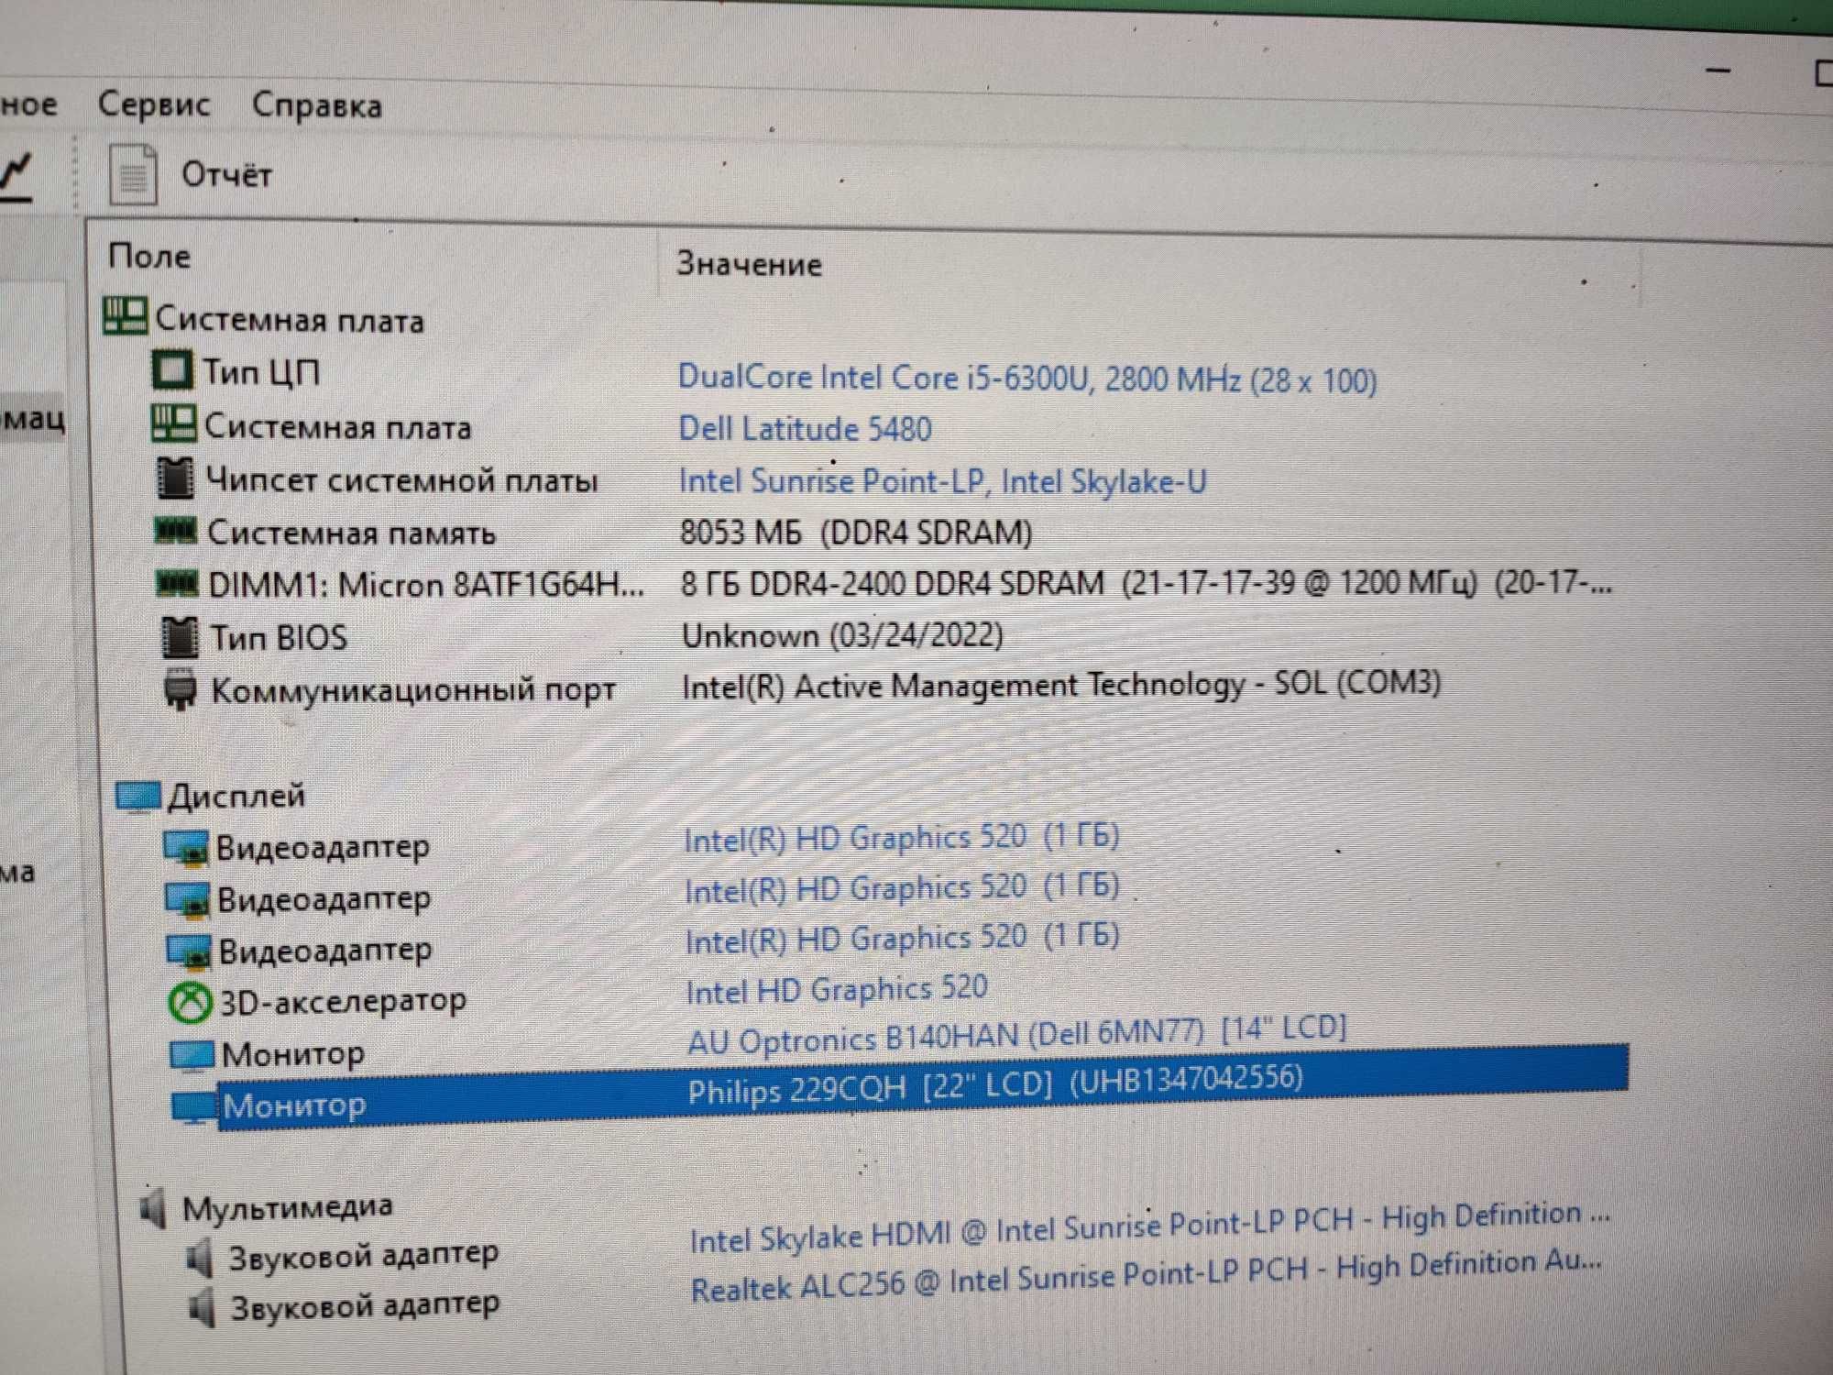Click the selected Philips Монитор icon

coord(194,1106)
